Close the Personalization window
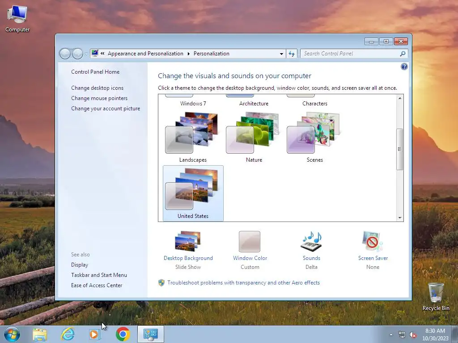 tap(401, 42)
